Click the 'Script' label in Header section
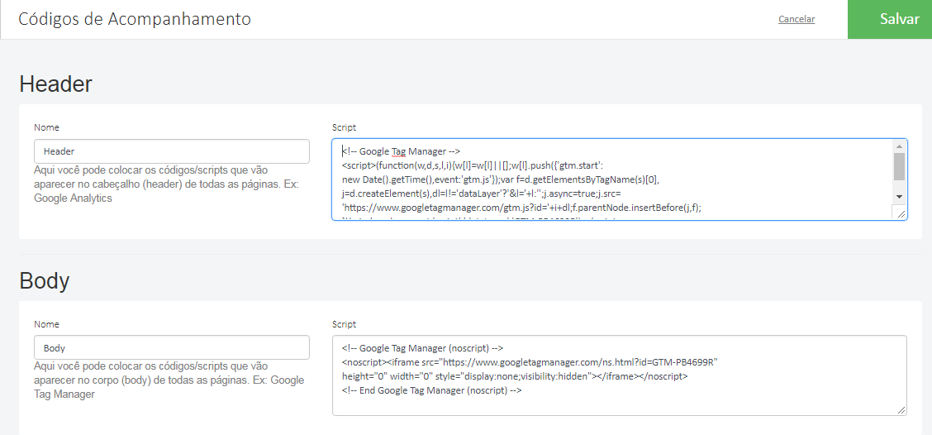Screen dimensions: 932x435 345,127
